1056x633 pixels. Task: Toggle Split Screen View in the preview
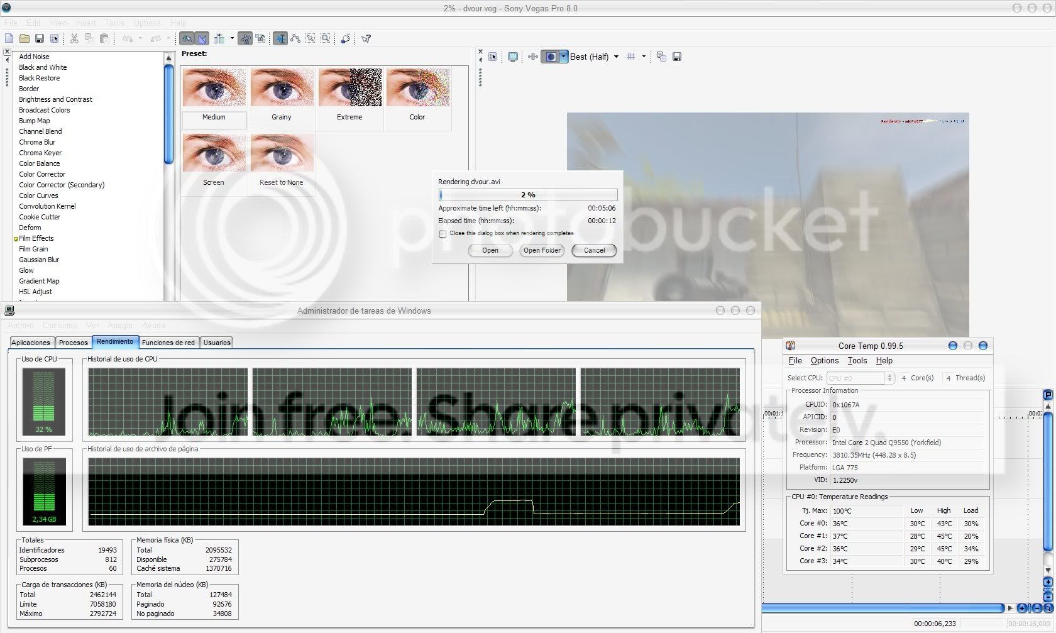[x=552, y=57]
